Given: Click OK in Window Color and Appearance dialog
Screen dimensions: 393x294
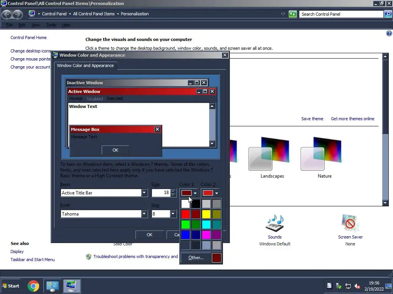Looking at the screenshot, I should click(x=149, y=235).
